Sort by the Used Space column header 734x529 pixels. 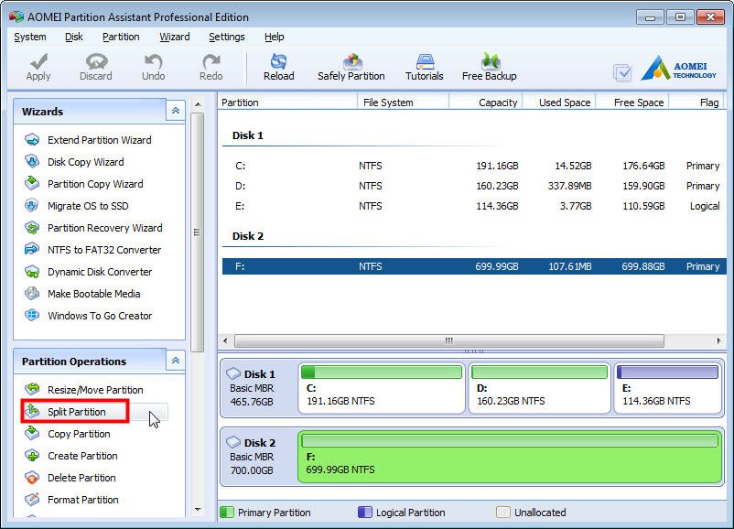click(x=559, y=103)
